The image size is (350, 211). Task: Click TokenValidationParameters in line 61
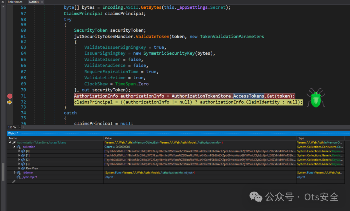click(232, 37)
